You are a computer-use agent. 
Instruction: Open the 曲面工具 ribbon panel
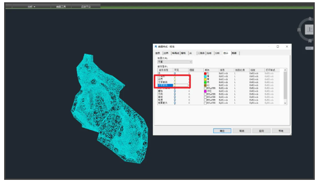click(61, 7)
